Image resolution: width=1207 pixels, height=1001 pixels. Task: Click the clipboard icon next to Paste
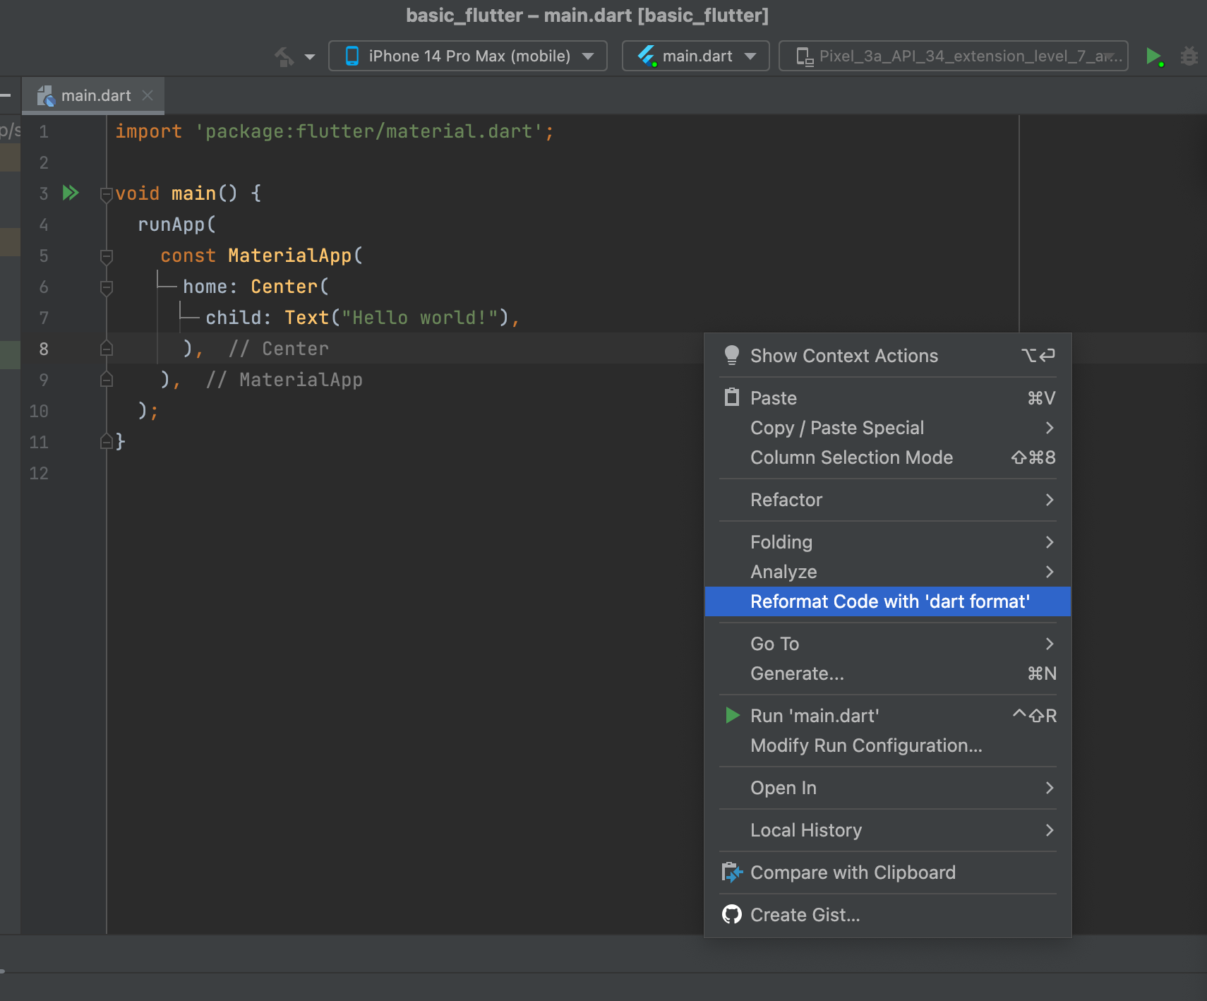tap(732, 397)
